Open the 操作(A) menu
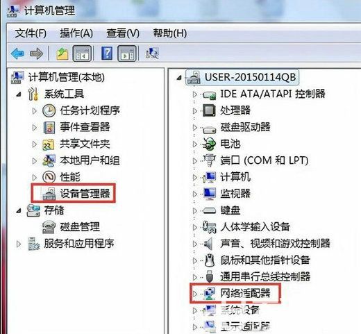361x334 pixels. (x=76, y=33)
